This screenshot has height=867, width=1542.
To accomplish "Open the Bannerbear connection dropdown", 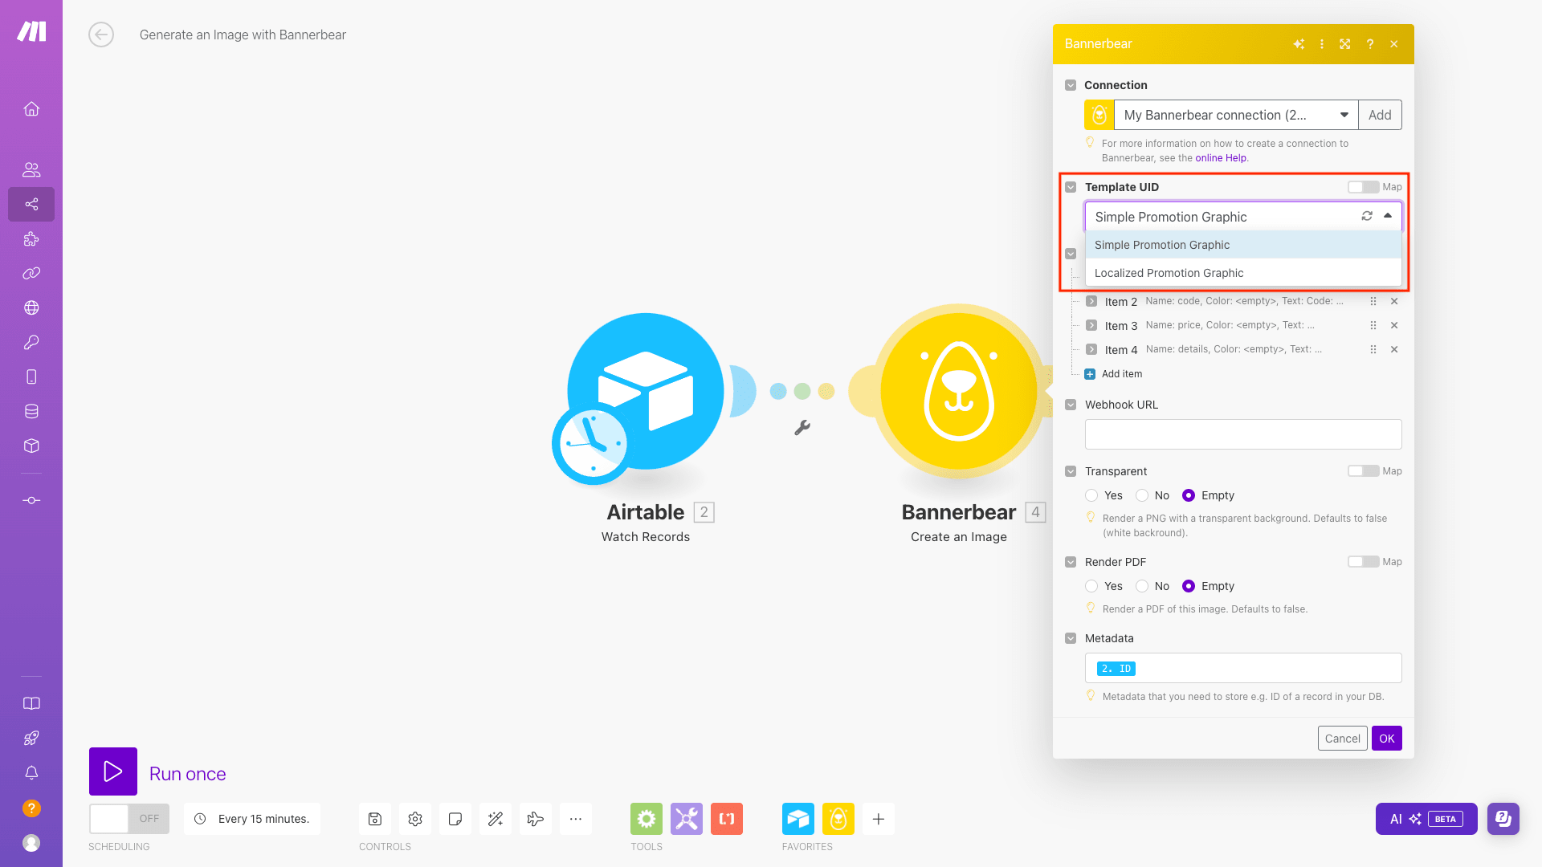I will (x=1235, y=115).
